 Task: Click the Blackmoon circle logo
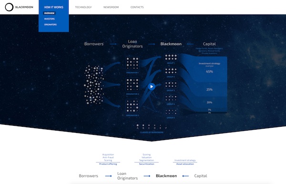[x=9, y=7]
